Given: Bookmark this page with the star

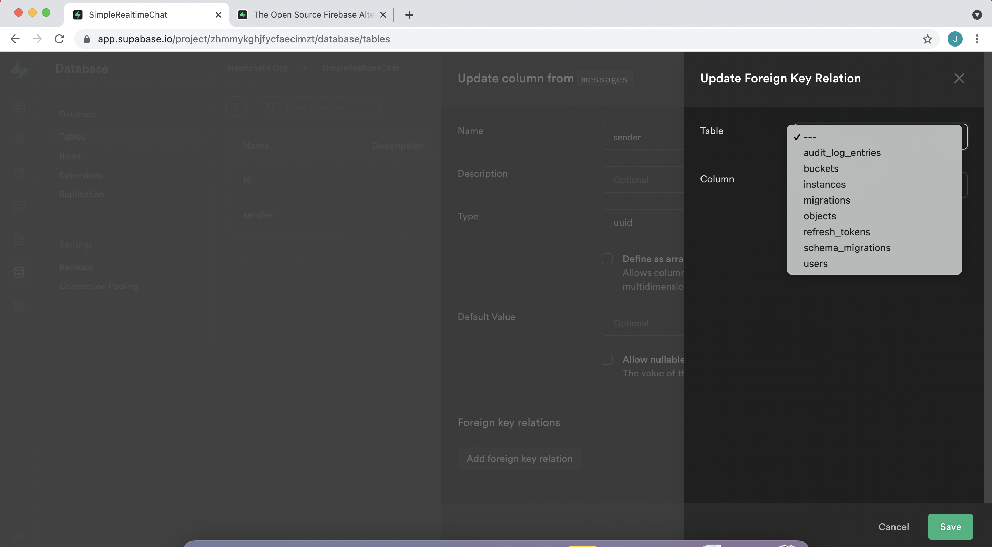Looking at the screenshot, I should [927, 39].
